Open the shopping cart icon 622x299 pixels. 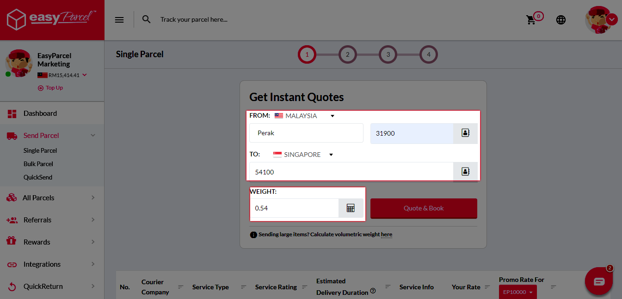pos(531,20)
